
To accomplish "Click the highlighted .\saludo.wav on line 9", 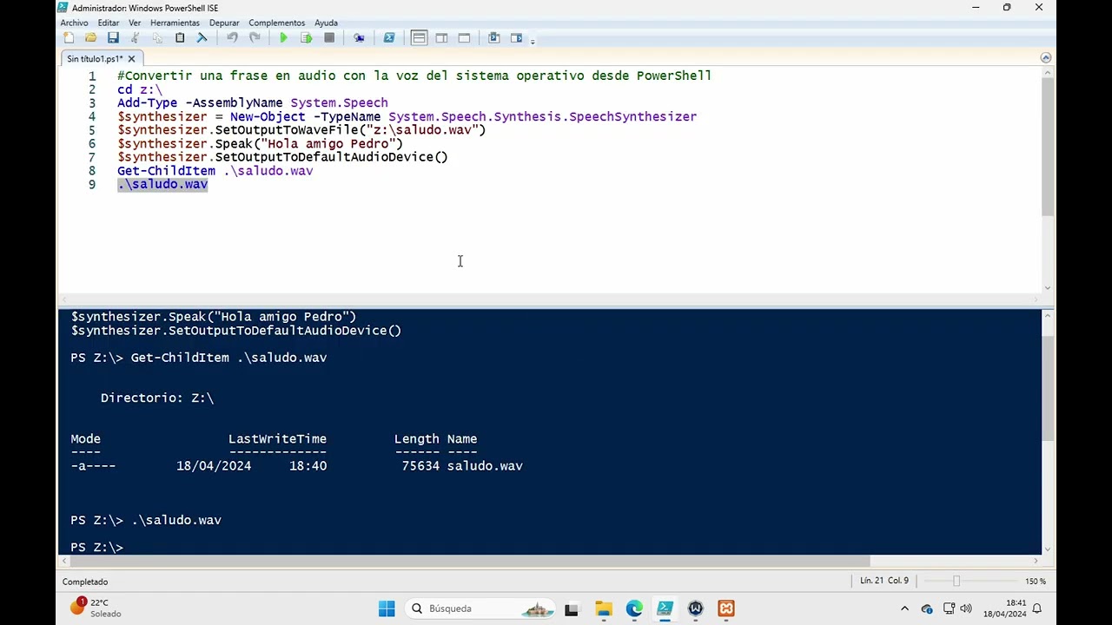I will point(162,184).
